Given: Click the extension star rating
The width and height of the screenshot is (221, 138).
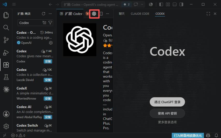Looking at the screenshot, I should [108, 45].
